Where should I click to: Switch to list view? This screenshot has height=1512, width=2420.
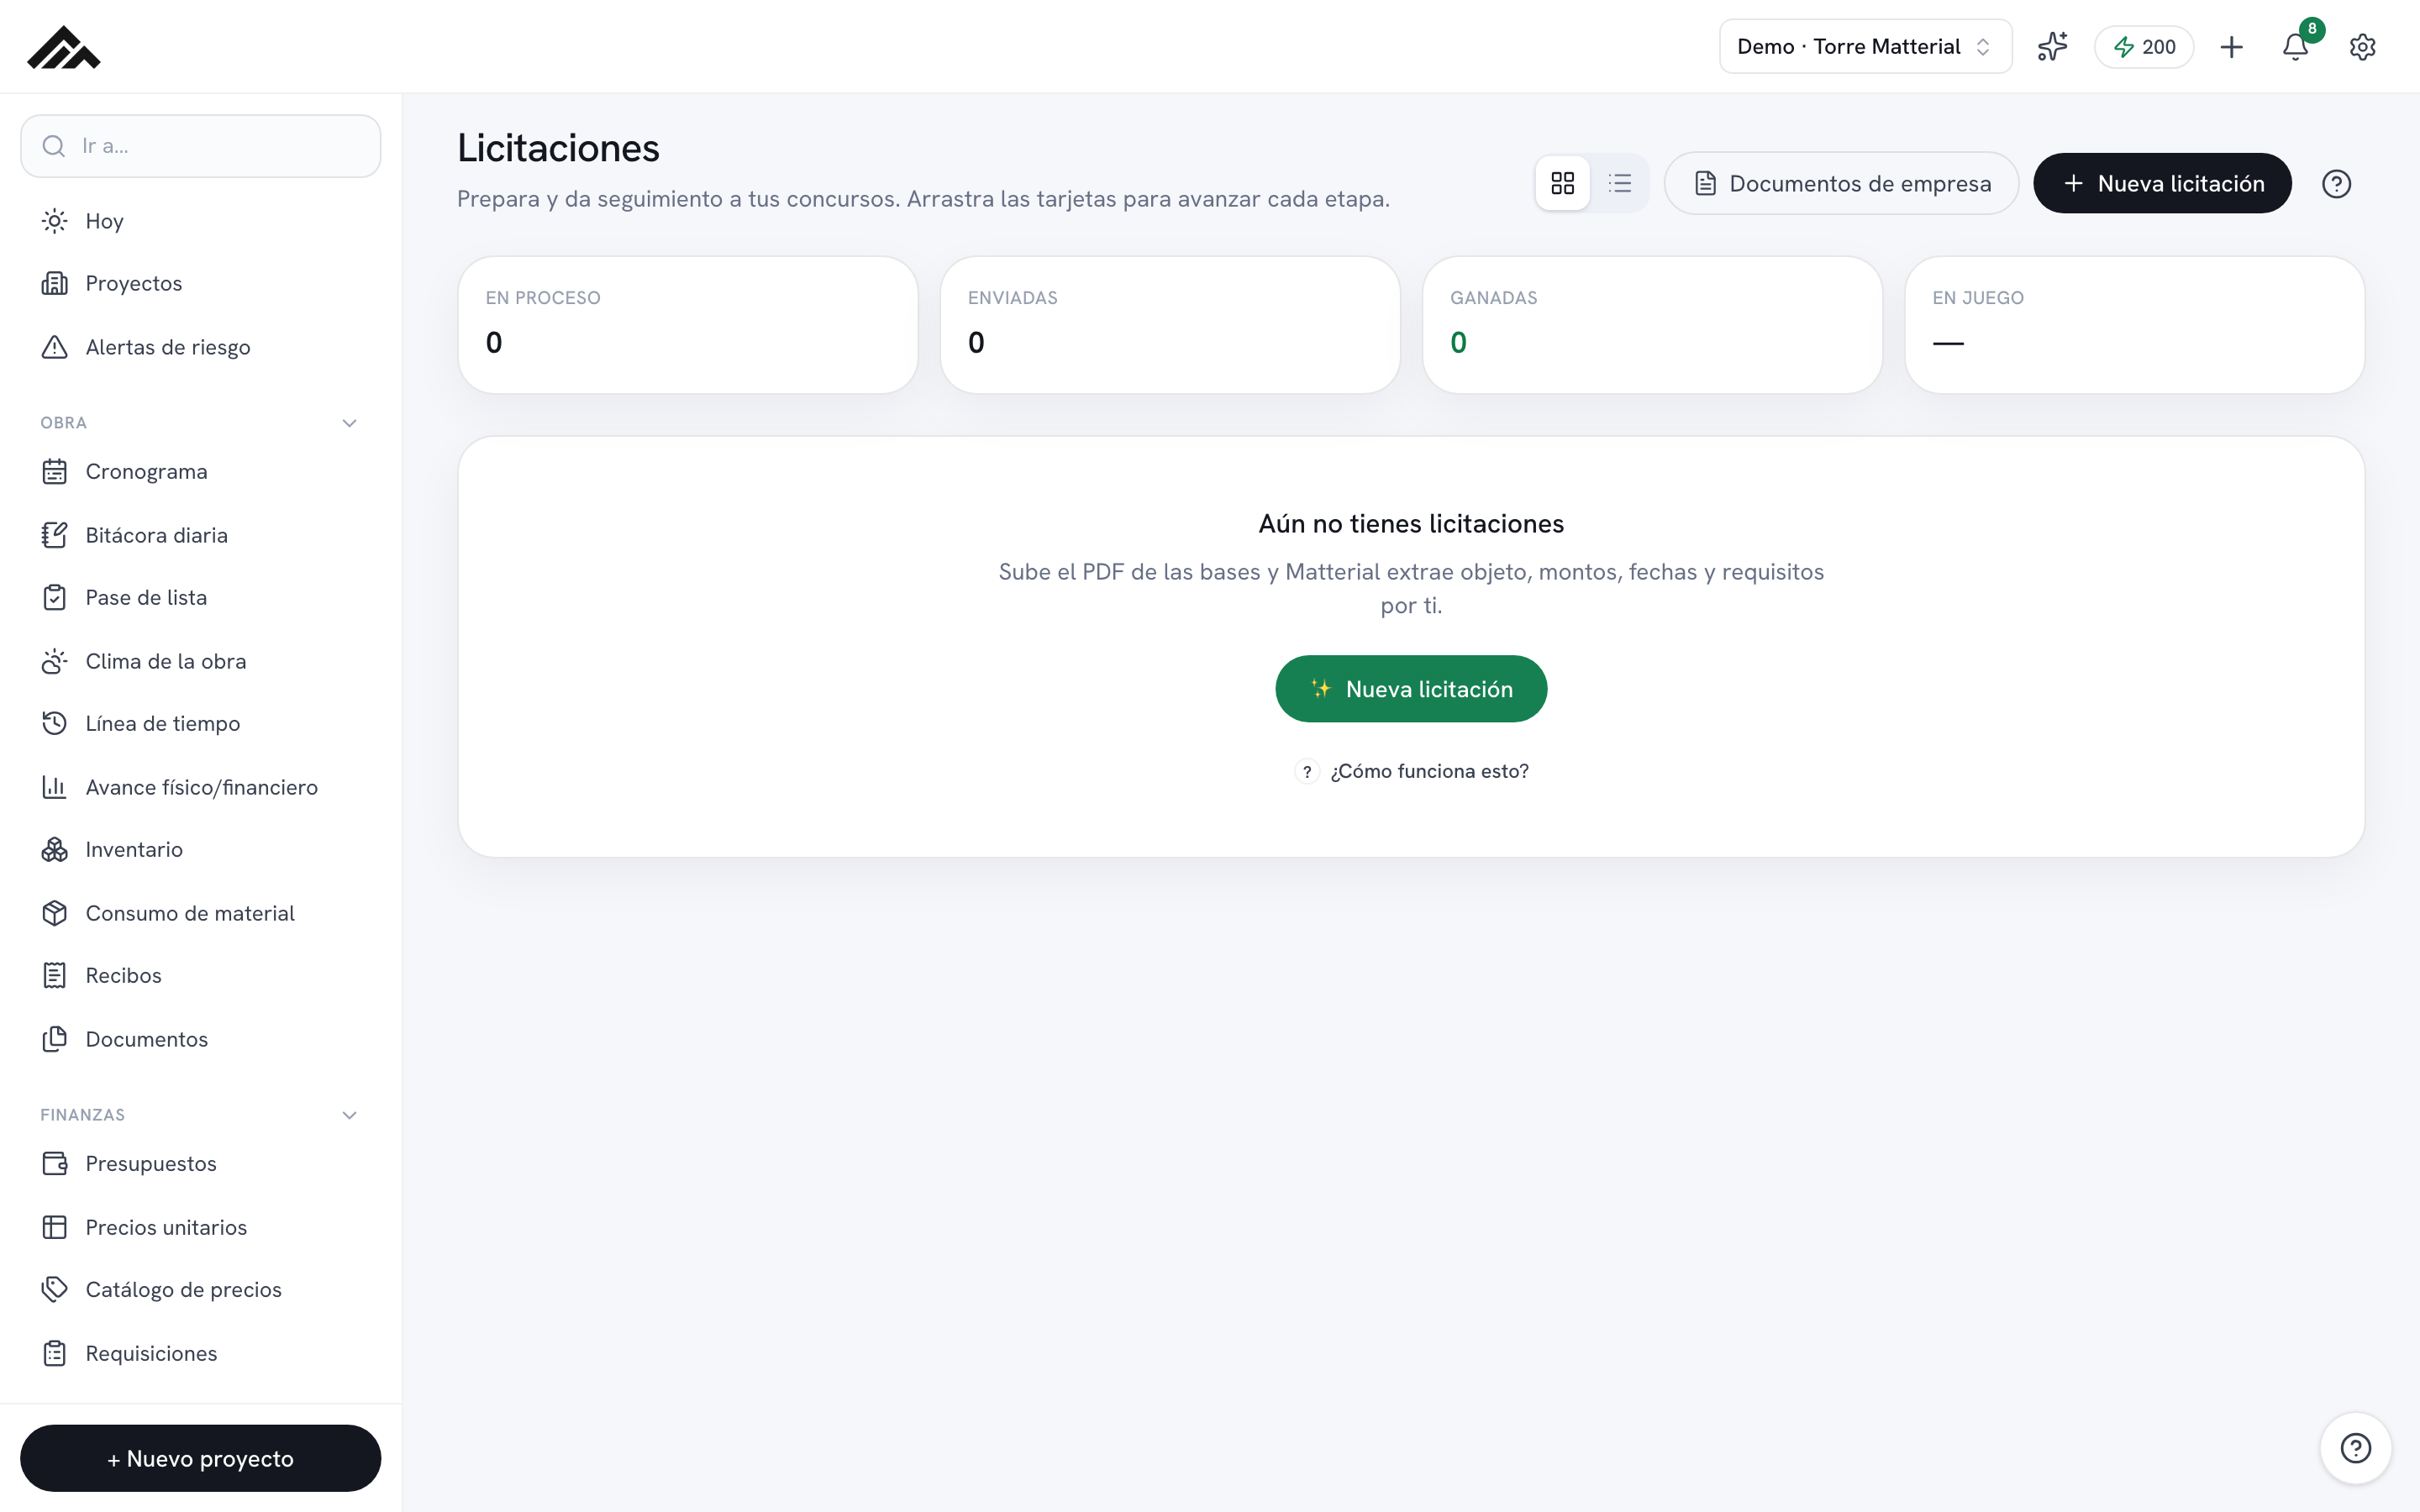click(1620, 183)
